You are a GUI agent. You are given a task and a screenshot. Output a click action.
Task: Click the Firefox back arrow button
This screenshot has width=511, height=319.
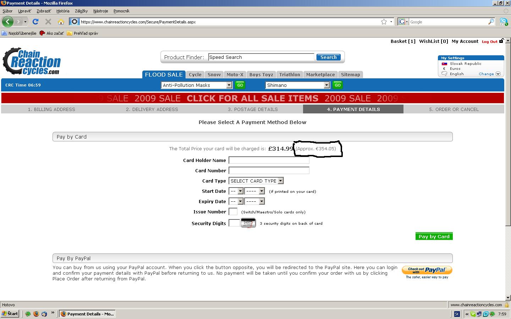8,22
